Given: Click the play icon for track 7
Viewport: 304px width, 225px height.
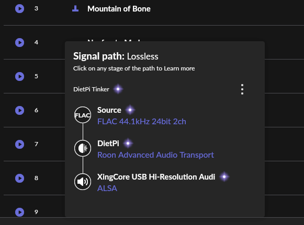Looking at the screenshot, I should click(19, 144).
